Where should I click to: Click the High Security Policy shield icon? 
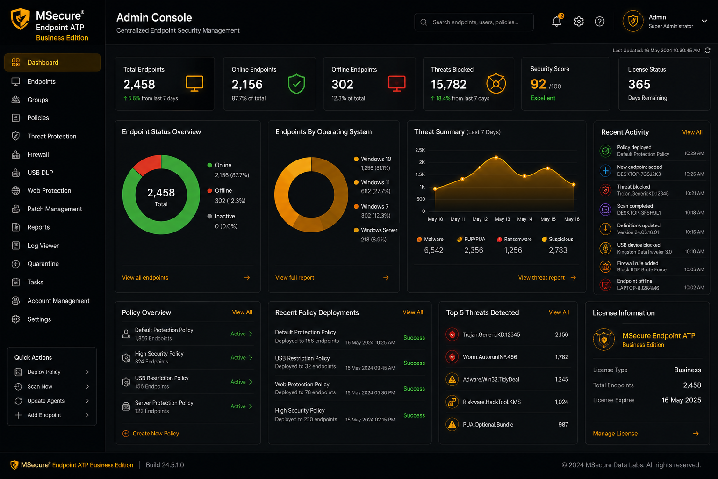pyautogui.click(x=126, y=357)
